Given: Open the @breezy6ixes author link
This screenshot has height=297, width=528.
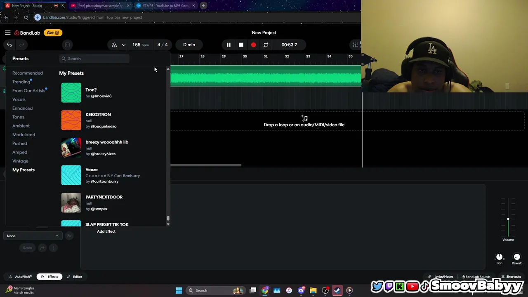Looking at the screenshot, I should (x=103, y=154).
